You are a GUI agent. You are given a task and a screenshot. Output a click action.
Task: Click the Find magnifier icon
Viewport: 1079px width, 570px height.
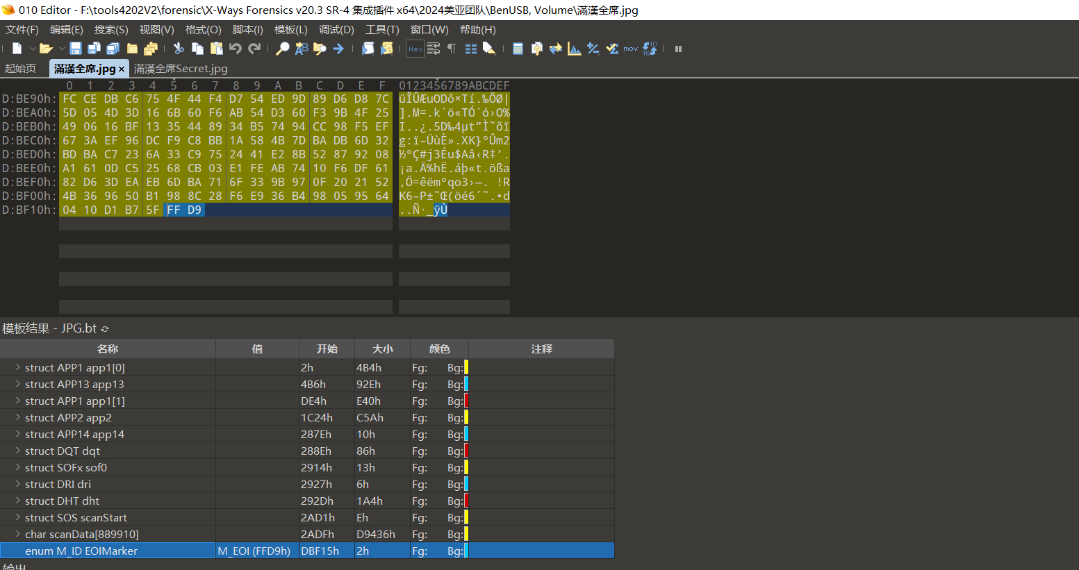[282, 49]
